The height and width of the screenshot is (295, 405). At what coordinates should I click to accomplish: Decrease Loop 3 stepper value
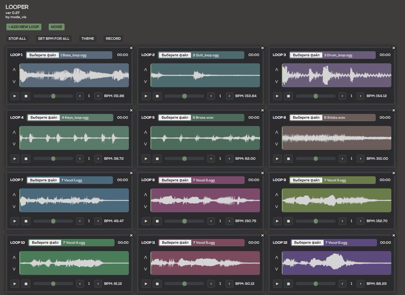click(x=343, y=96)
